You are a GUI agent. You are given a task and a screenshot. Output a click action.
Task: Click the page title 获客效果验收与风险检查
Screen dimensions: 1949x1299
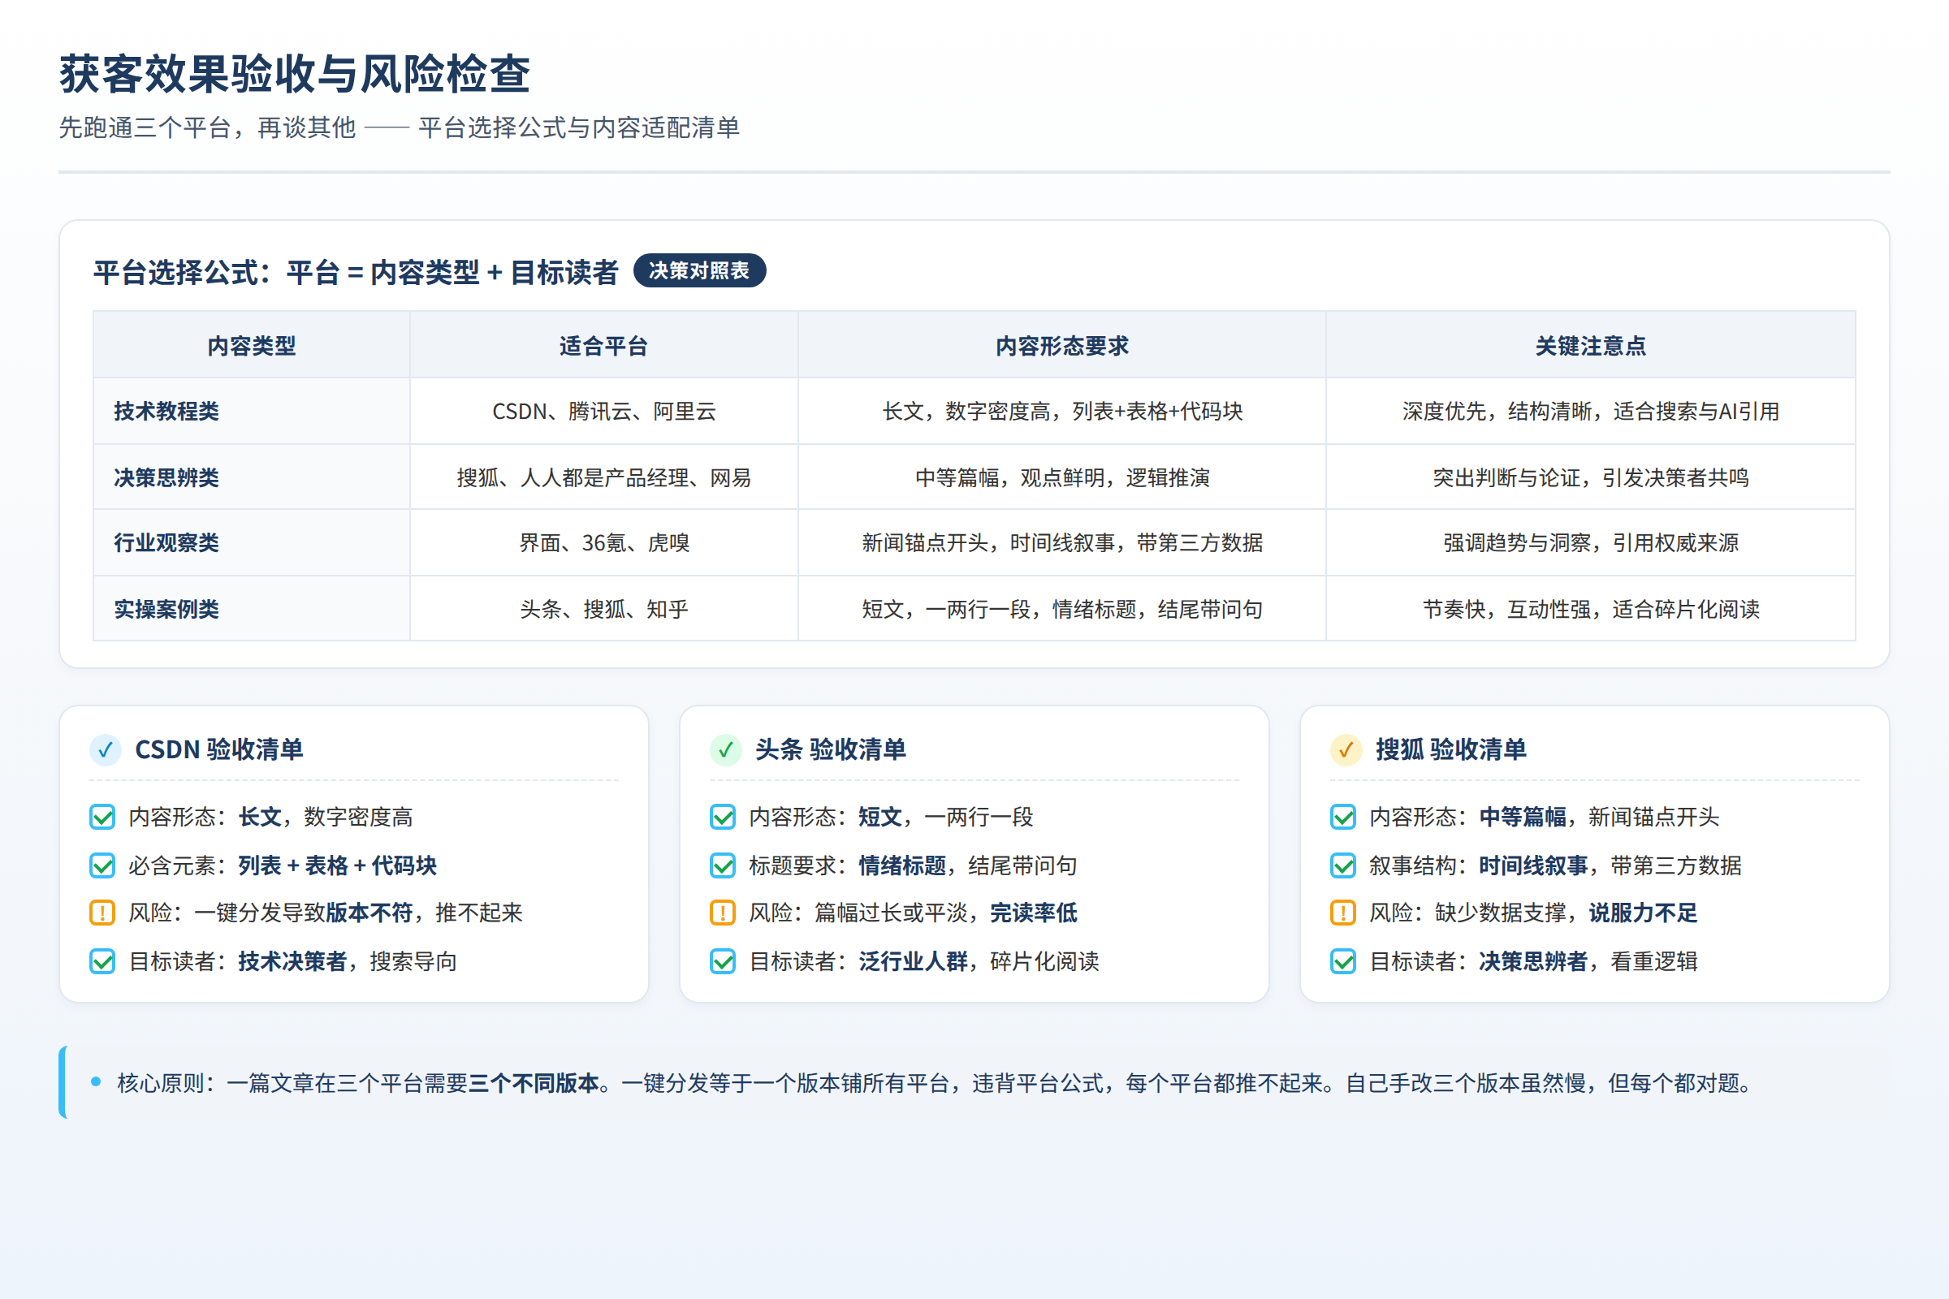tap(295, 74)
